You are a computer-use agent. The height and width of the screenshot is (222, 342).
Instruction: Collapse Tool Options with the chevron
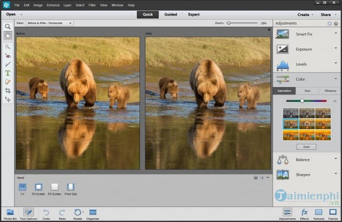coord(268,178)
